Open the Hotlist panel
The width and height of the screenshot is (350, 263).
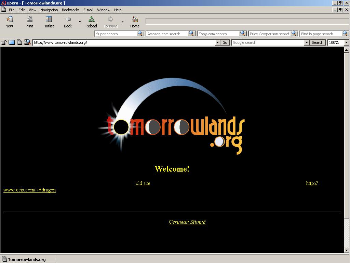pos(49,22)
